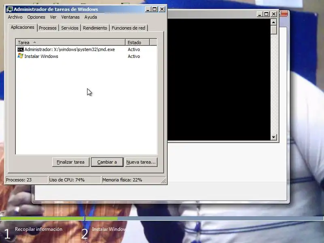Click the second setup progress bar

(205, 218)
